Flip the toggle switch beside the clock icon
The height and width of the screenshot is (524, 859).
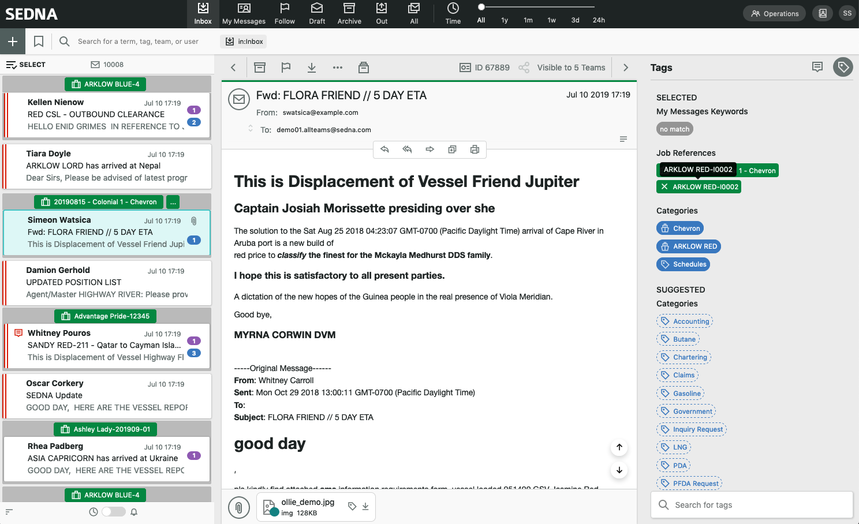coord(114,511)
